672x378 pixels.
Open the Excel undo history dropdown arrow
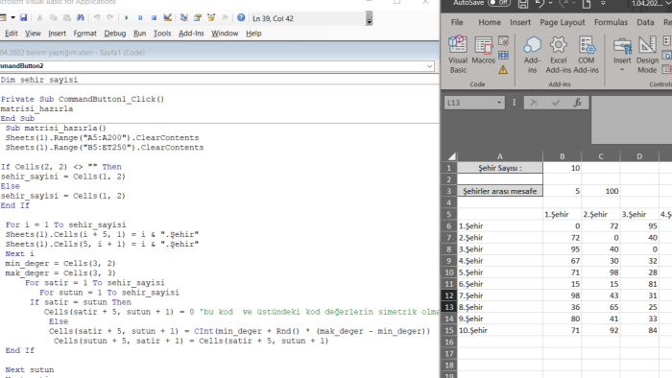coord(551,4)
